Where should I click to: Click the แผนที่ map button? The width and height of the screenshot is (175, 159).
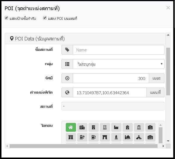click(x=155, y=92)
